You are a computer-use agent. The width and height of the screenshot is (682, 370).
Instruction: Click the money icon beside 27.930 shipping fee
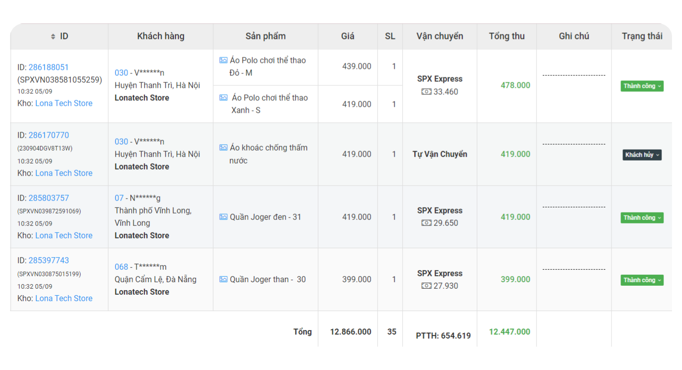426,286
